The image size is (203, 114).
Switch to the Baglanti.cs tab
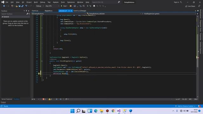click(49, 11)
